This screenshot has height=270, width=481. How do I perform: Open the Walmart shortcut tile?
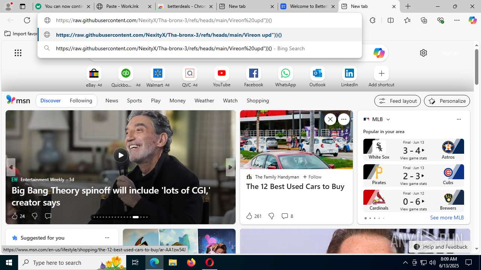point(158,77)
